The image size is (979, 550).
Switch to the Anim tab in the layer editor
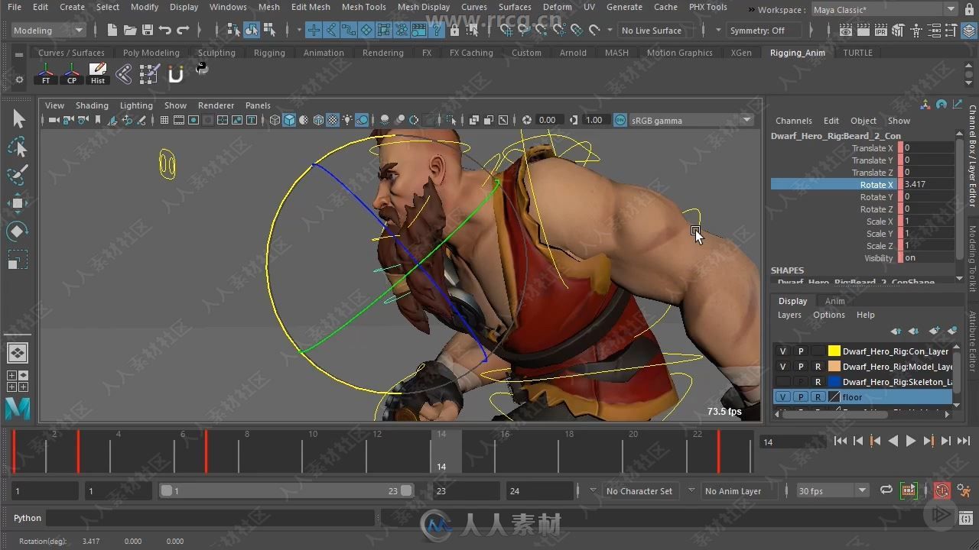[834, 301]
